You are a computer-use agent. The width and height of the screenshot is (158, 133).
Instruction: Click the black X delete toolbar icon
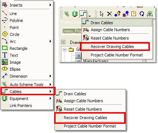click(x=109, y=14)
